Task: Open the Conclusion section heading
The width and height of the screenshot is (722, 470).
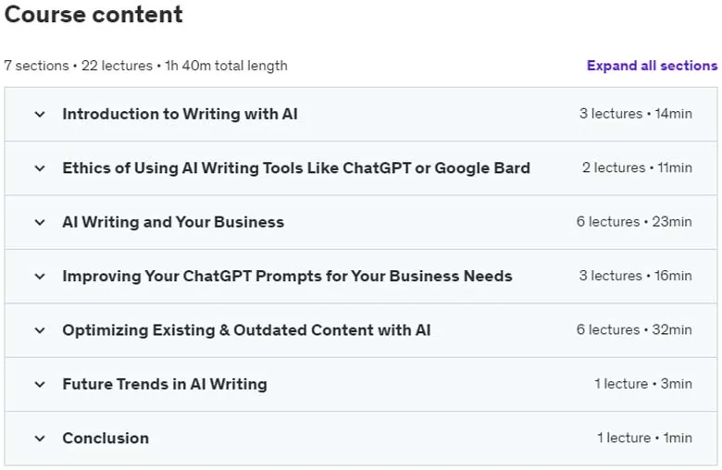Action: coord(106,438)
